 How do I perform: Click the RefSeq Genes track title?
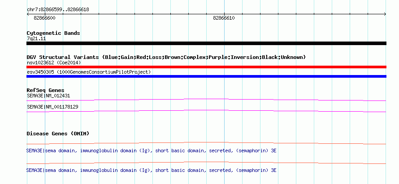[x=46, y=90]
